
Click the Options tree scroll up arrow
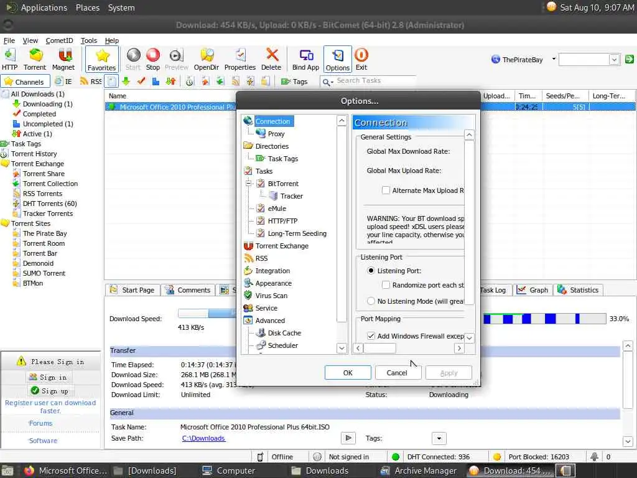[342, 121]
